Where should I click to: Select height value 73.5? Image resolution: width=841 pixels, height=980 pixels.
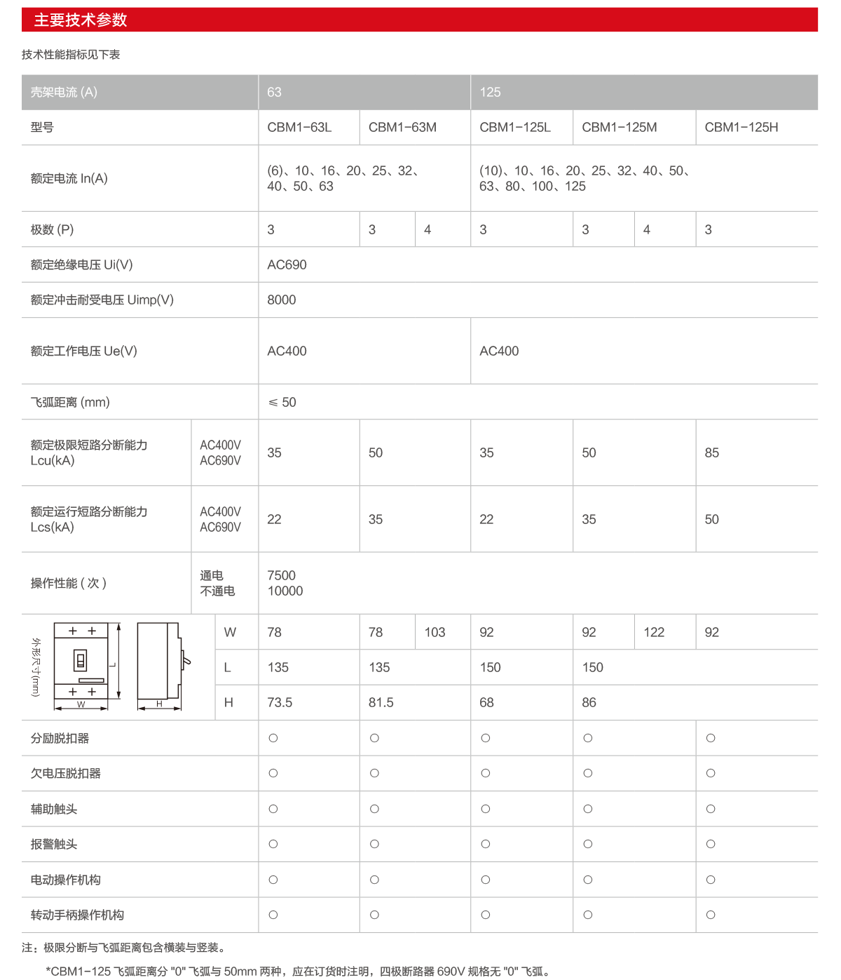click(x=280, y=702)
